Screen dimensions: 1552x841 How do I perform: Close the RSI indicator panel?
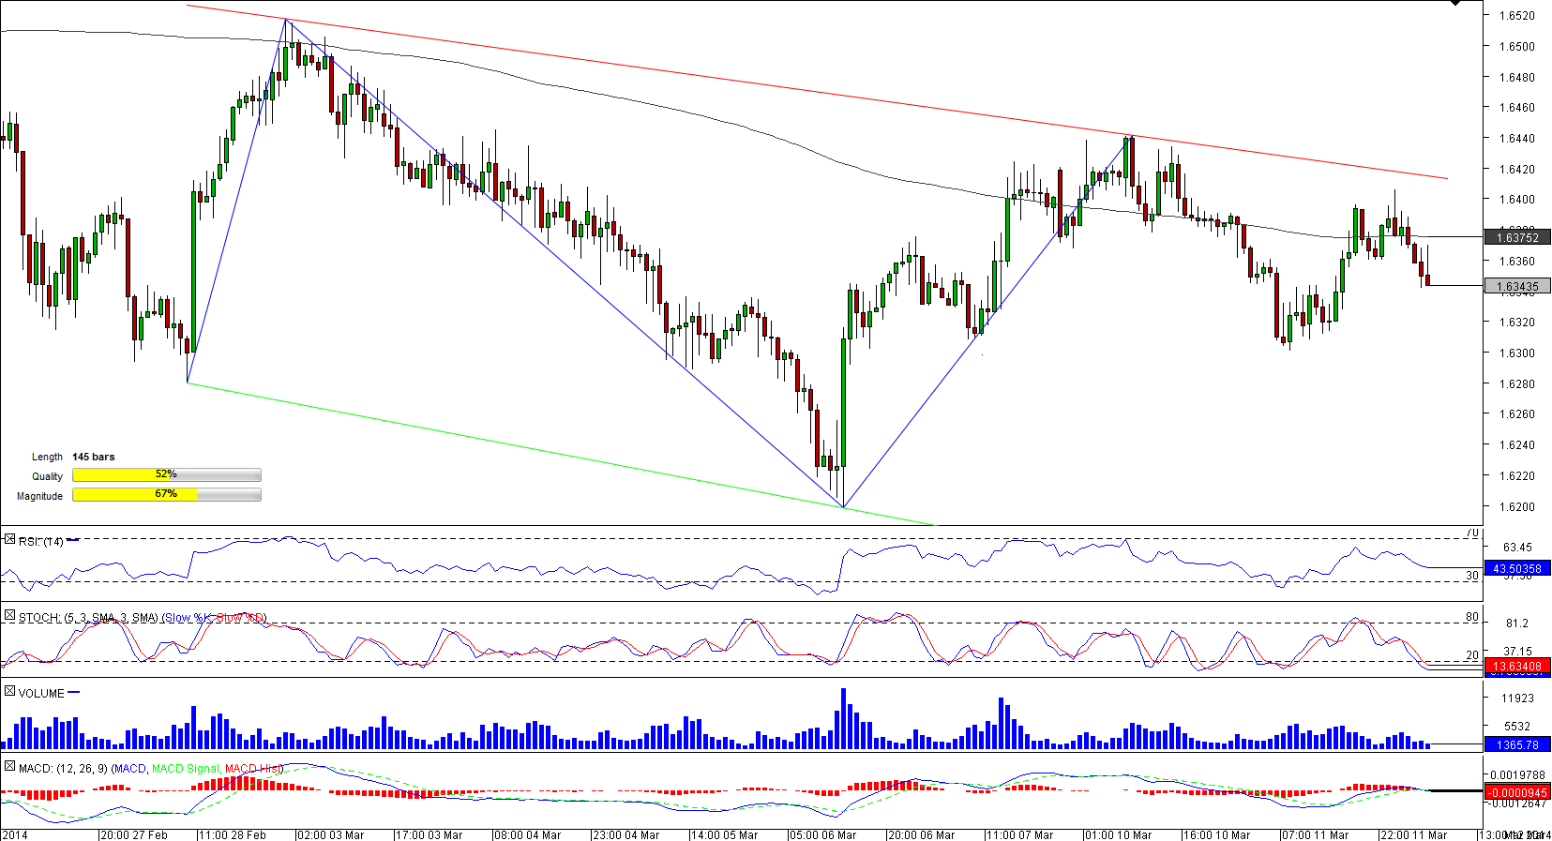pos(9,540)
